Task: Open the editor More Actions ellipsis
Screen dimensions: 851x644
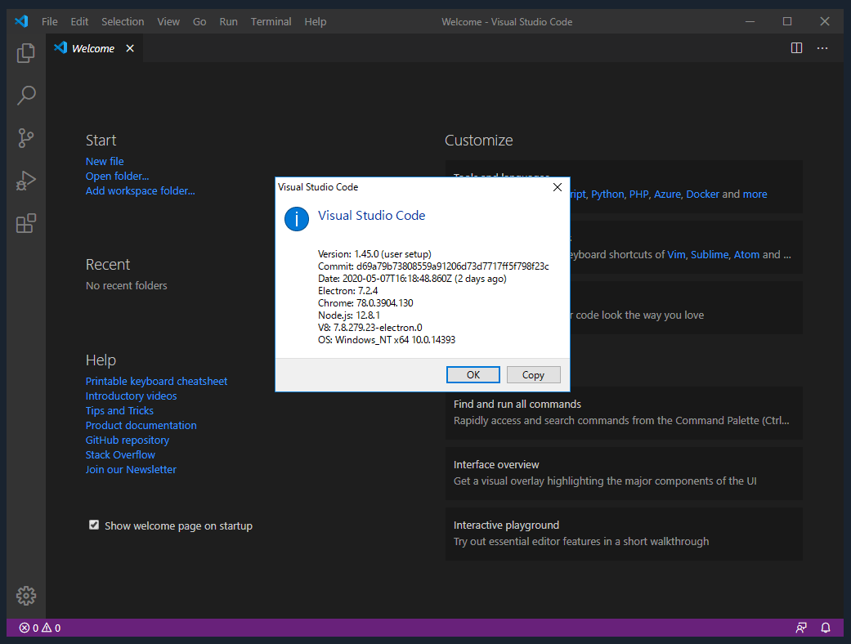Action: tap(822, 48)
